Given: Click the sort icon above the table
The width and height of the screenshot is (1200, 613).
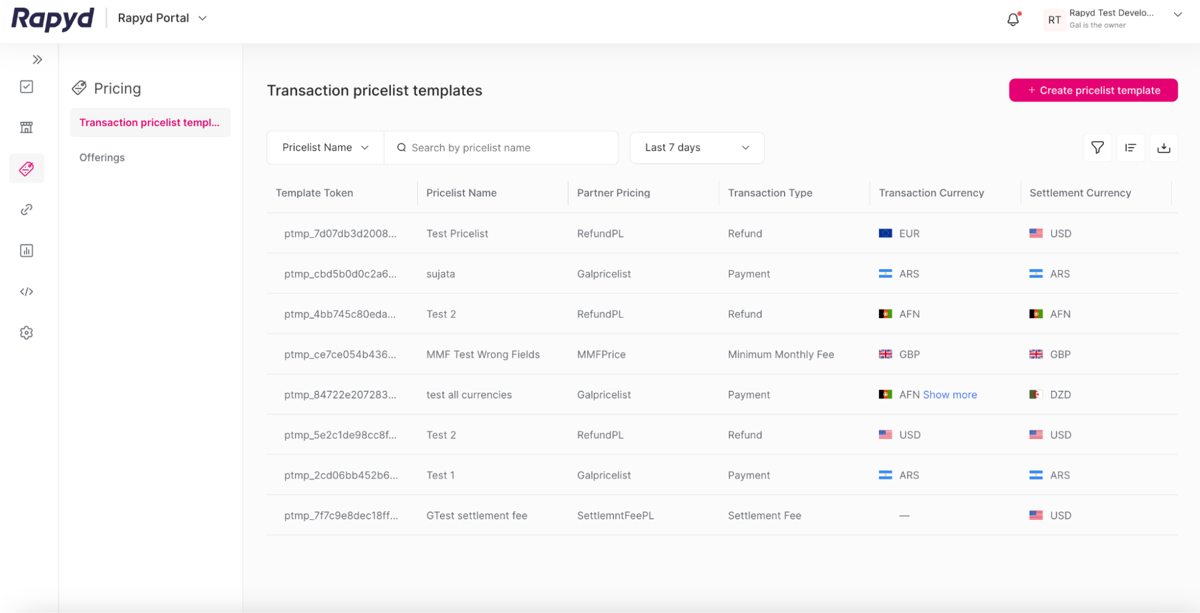Looking at the screenshot, I should coord(1130,147).
